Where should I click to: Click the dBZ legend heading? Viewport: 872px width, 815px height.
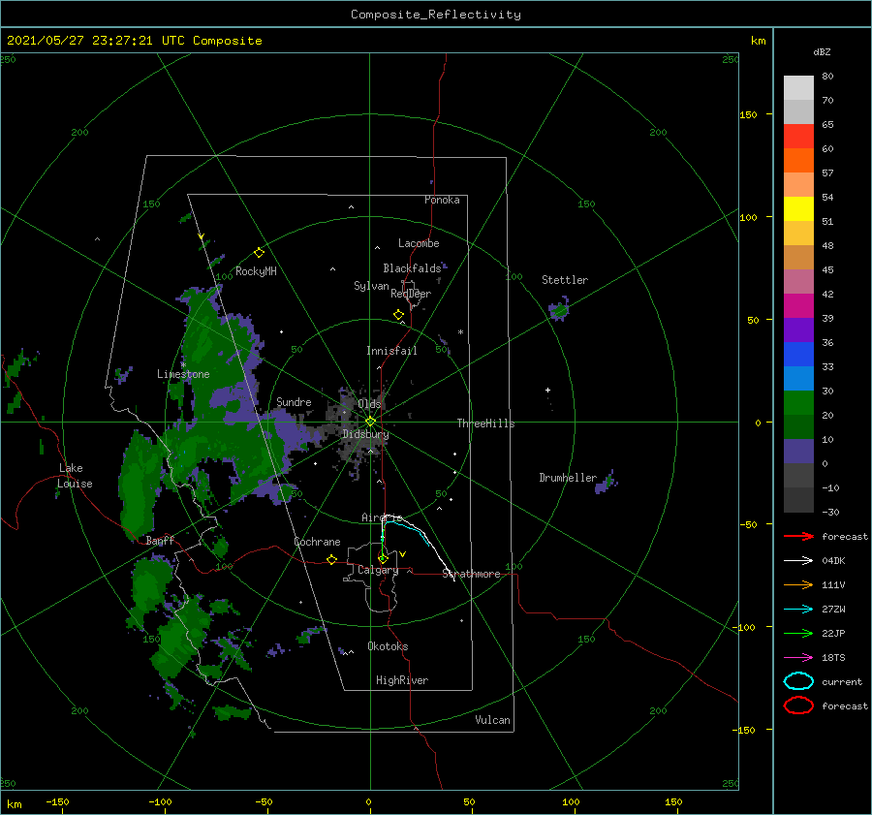pos(822,51)
